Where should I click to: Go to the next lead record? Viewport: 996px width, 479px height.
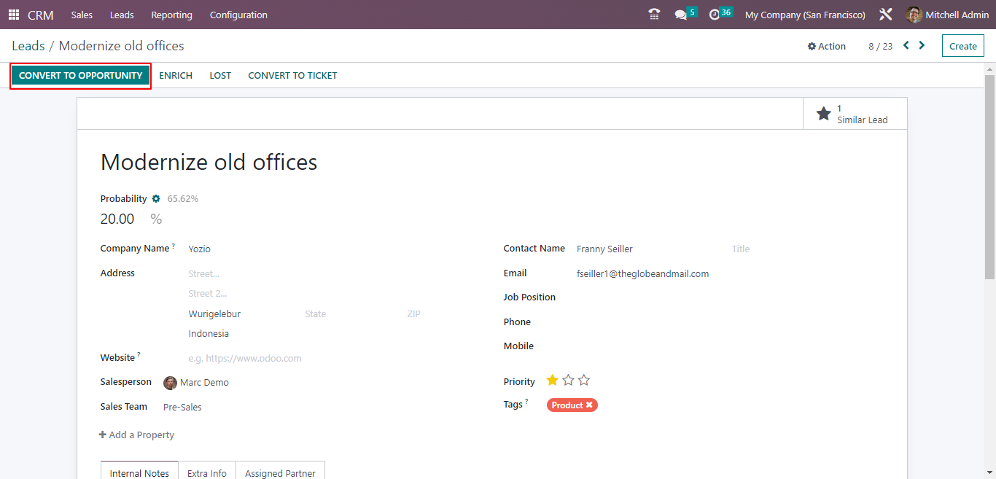921,44
